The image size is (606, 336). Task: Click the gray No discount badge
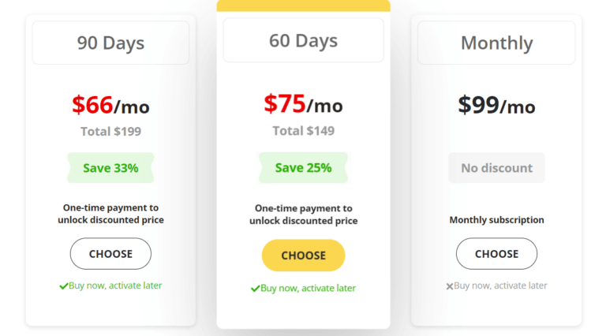click(496, 168)
